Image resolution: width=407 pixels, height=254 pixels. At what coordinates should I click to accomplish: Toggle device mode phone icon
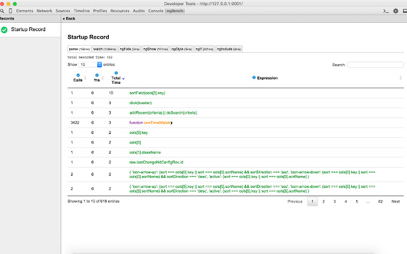pos(10,11)
